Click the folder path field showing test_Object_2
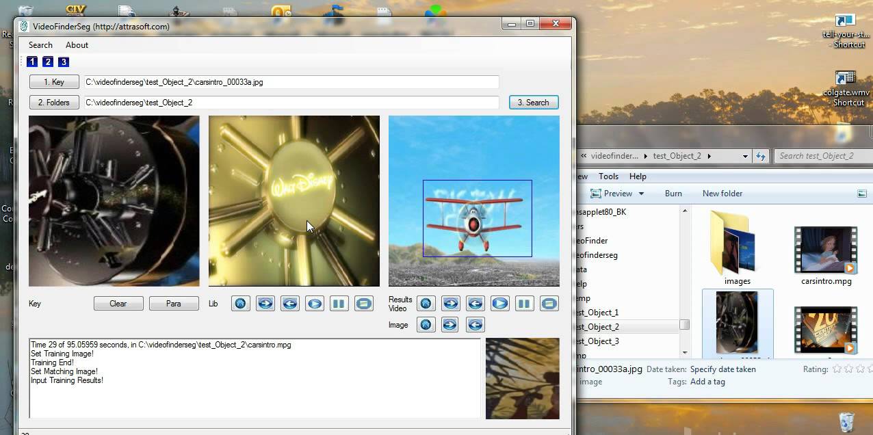Screen dimensions: 873x435 291,103
